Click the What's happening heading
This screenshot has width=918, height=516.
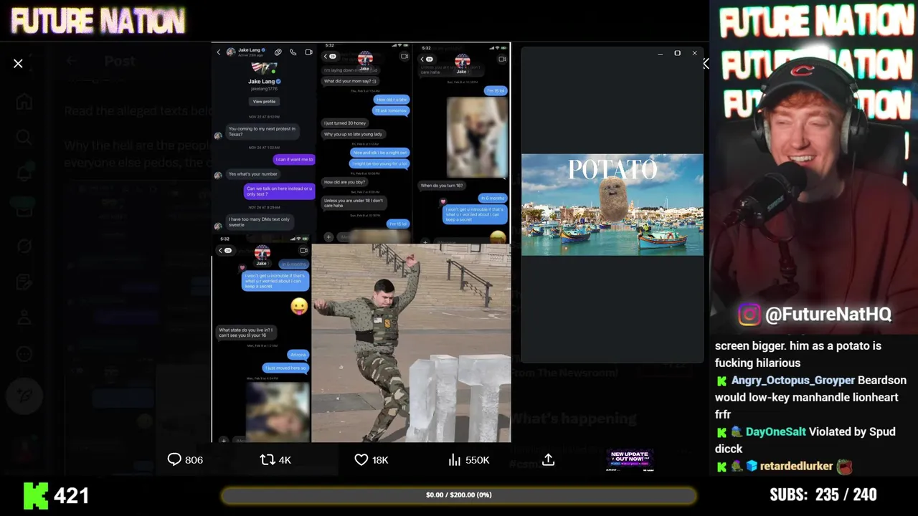pos(574,419)
